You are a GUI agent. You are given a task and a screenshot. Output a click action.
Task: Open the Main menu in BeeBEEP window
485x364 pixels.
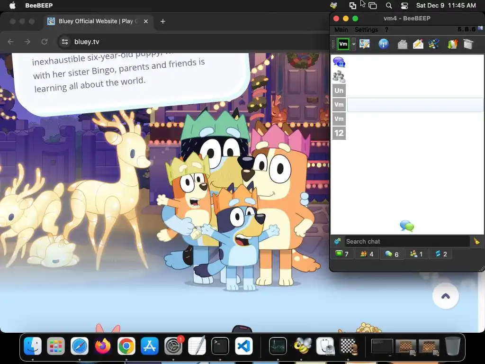pos(341,29)
